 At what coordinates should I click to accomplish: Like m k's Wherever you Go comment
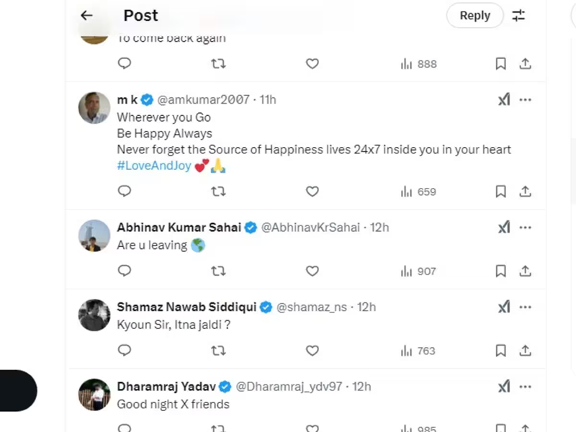pos(312,192)
